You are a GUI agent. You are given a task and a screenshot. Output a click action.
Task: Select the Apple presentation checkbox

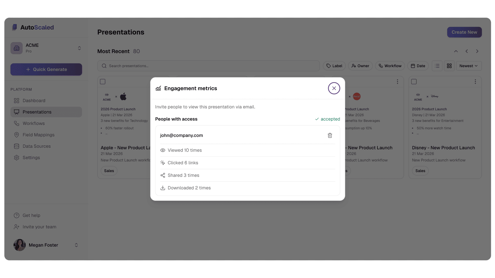tap(103, 82)
